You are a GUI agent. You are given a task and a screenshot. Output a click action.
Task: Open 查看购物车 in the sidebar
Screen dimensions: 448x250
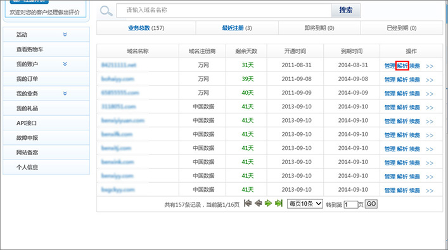(46, 49)
